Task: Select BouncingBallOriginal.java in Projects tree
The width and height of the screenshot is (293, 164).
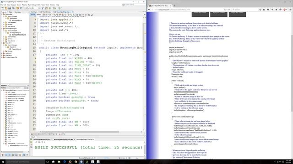Action: pos(19,35)
